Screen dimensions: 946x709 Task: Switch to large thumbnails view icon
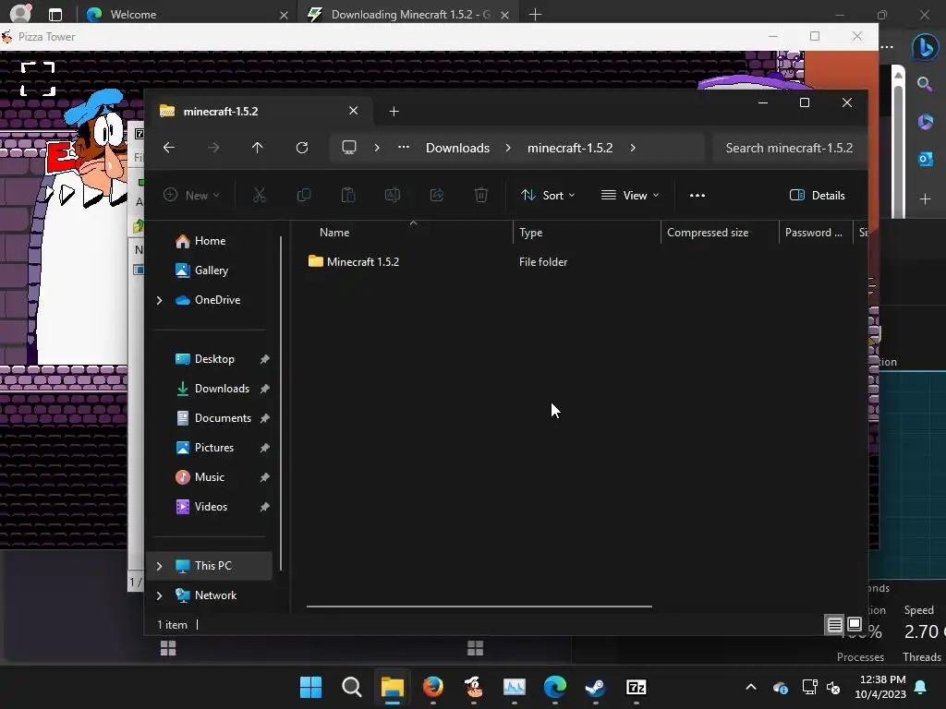tap(855, 624)
